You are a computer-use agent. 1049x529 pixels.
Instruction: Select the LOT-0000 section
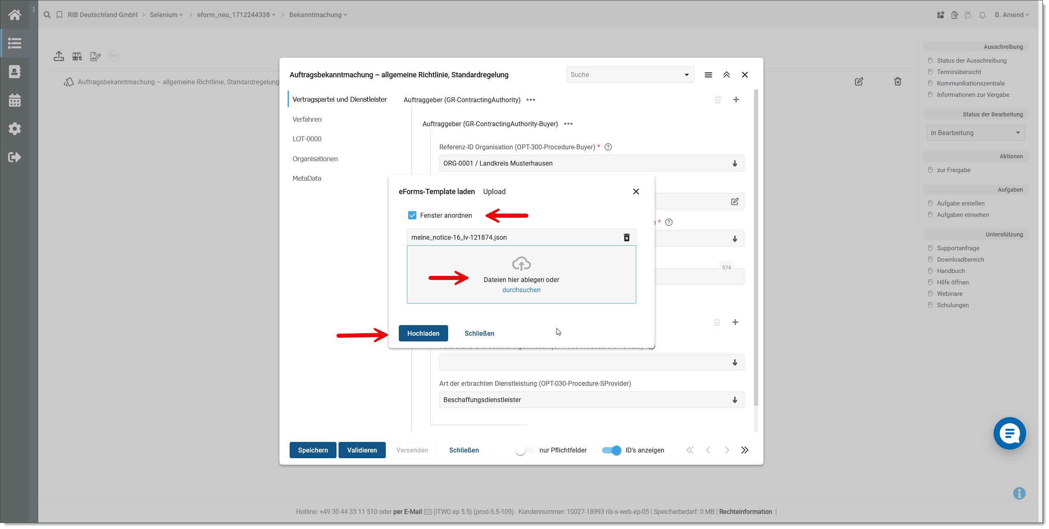(x=307, y=139)
